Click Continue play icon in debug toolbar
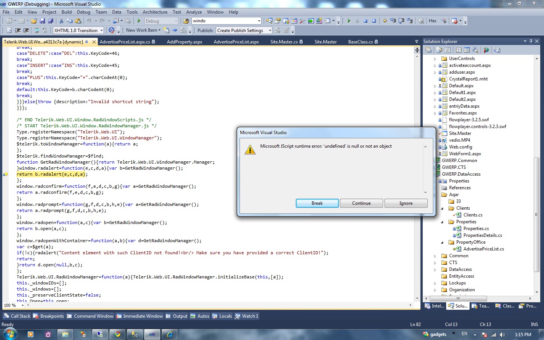Viewport: 544px width, 340px height. 349,21
